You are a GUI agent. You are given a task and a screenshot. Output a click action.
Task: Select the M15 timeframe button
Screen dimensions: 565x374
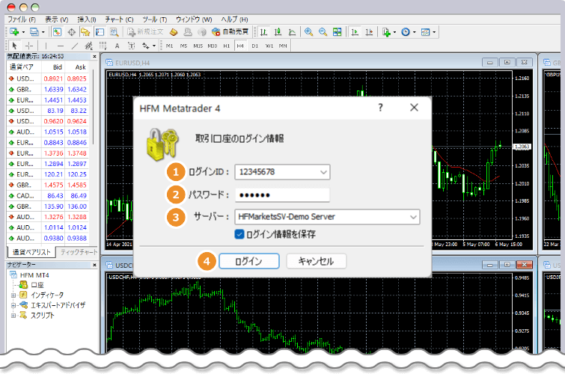pos(198,46)
